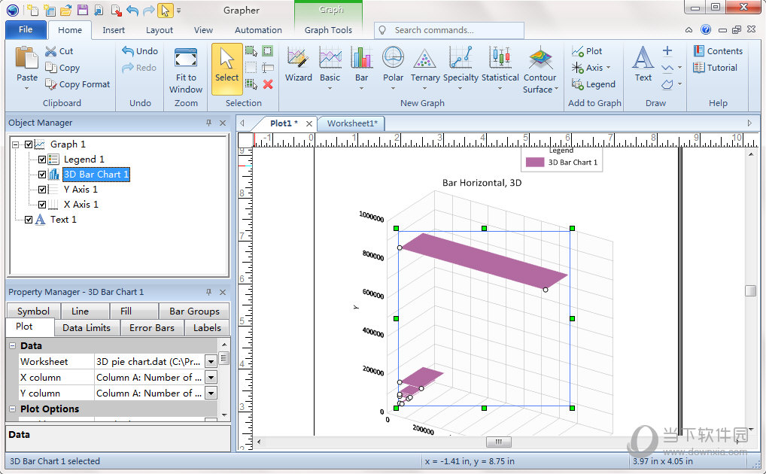Image resolution: width=766 pixels, height=474 pixels.
Task: Open the Labels property tab
Action: [207, 328]
